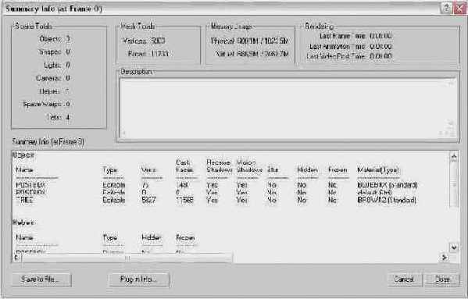Open the Plug-in Info dialog
Screen dimensions: 468x299
tap(139, 279)
